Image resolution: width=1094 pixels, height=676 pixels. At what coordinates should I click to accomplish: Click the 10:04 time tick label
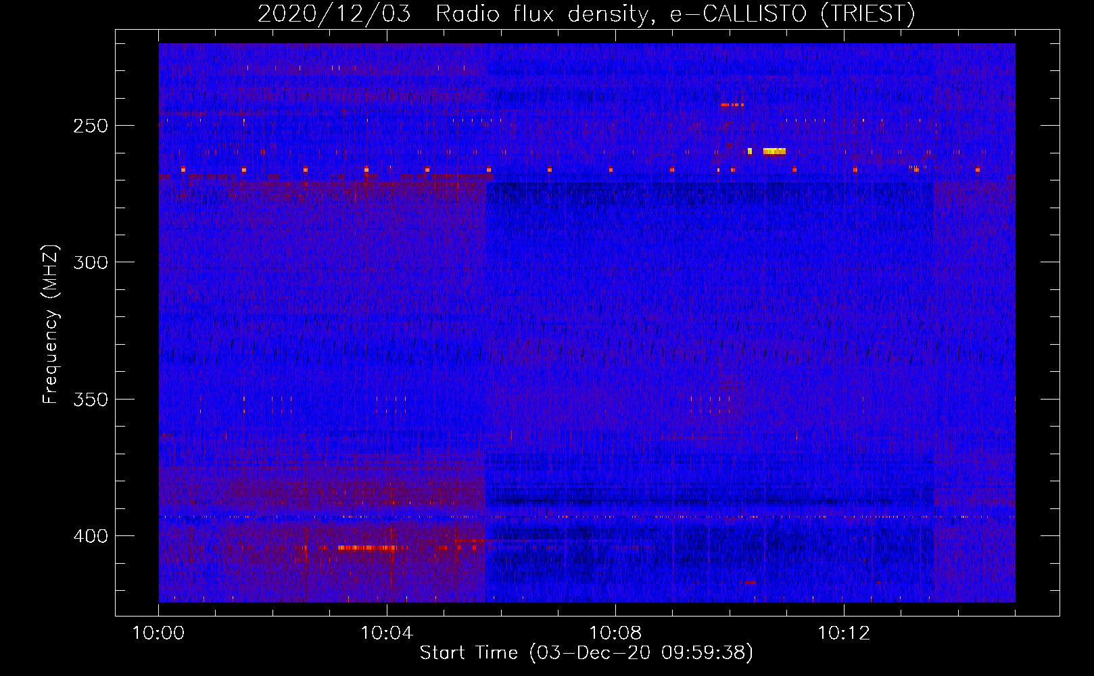tap(387, 633)
